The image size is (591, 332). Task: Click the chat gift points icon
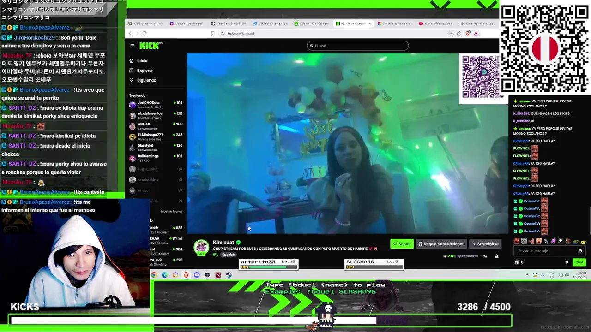coord(517,262)
